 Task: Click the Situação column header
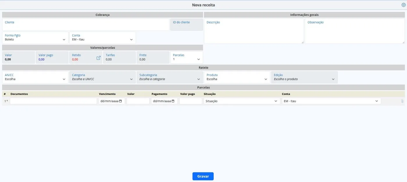click(x=210, y=94)
